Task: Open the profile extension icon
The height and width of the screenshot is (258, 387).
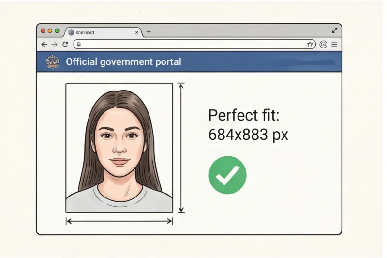Action: 323,44
